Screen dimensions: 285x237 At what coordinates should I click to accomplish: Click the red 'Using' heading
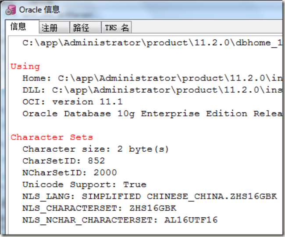(x=25, y=66)
